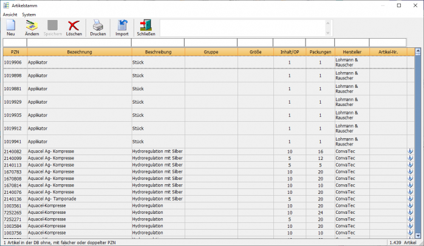Click info icon in row 1003756
This screenshot has height=246, width=424.
coord(410,233)
